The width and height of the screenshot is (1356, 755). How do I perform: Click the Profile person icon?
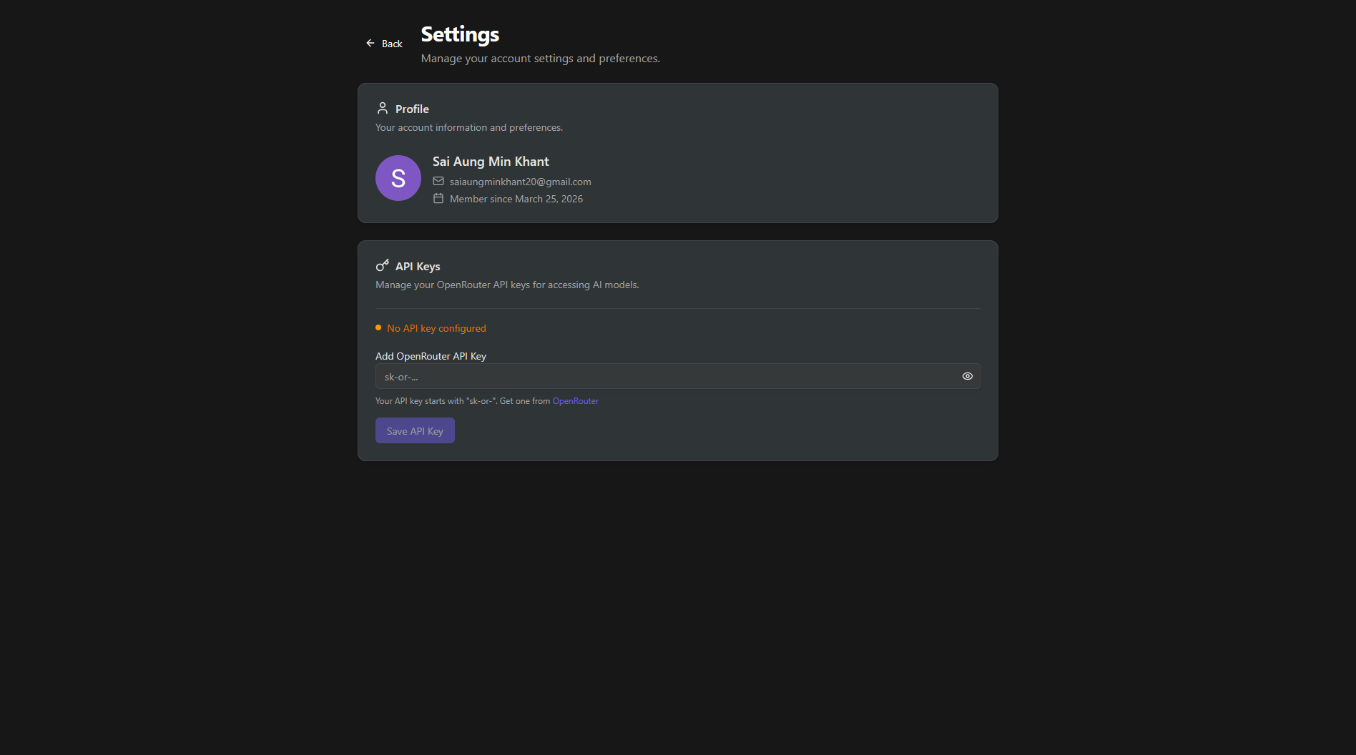383,108
